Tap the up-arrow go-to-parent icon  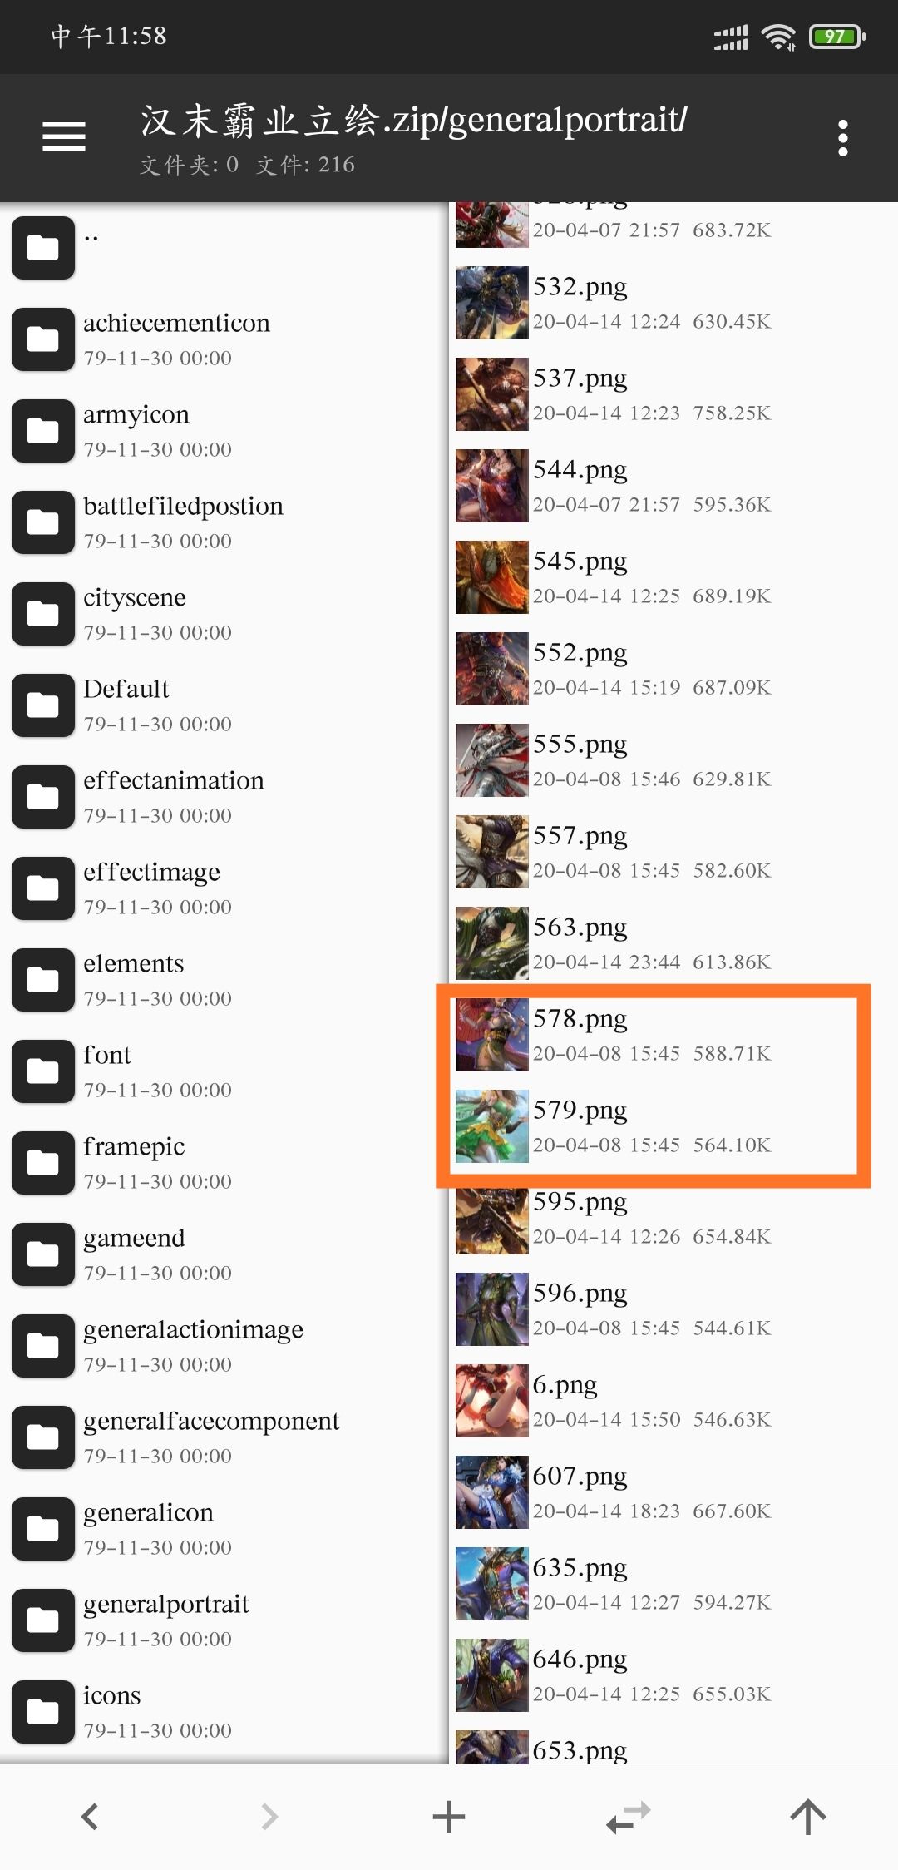[807, 1816]
